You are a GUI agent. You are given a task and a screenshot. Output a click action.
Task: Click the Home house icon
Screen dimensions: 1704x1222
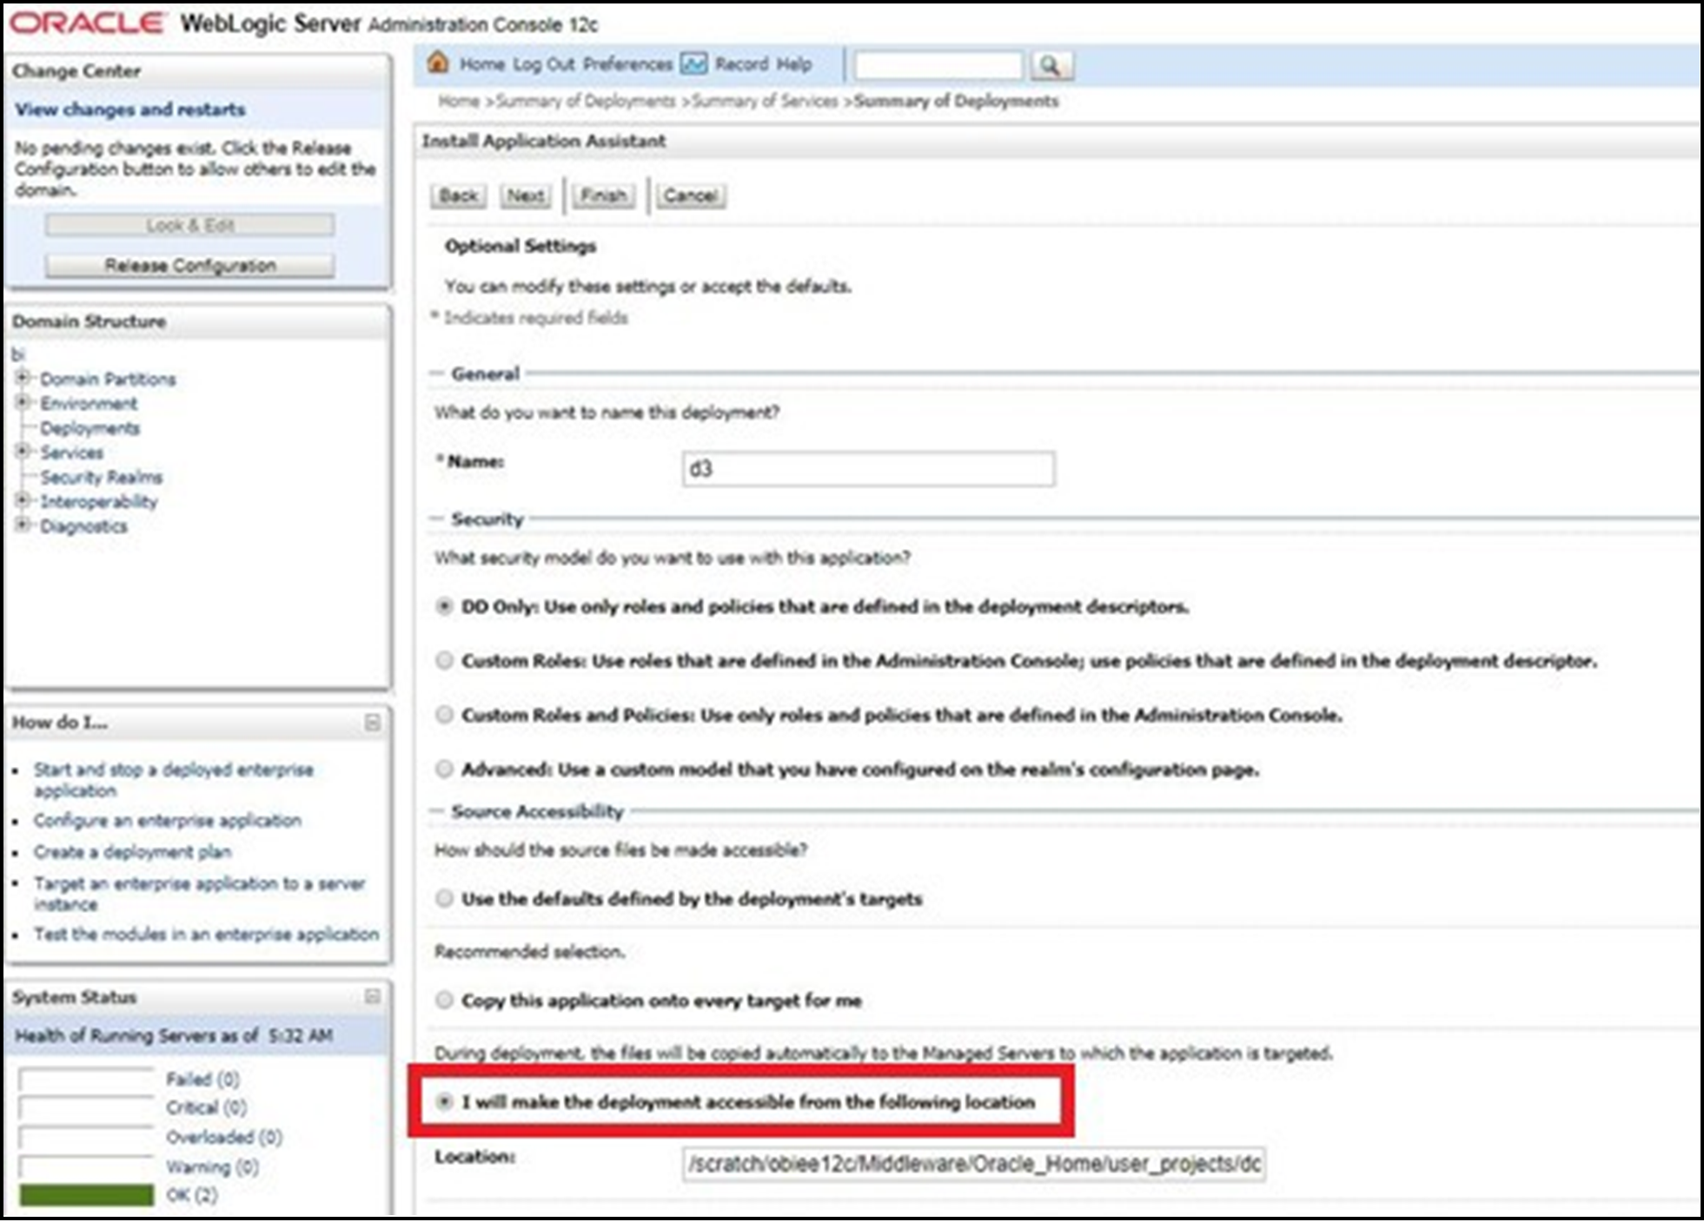tap(439, 63)
